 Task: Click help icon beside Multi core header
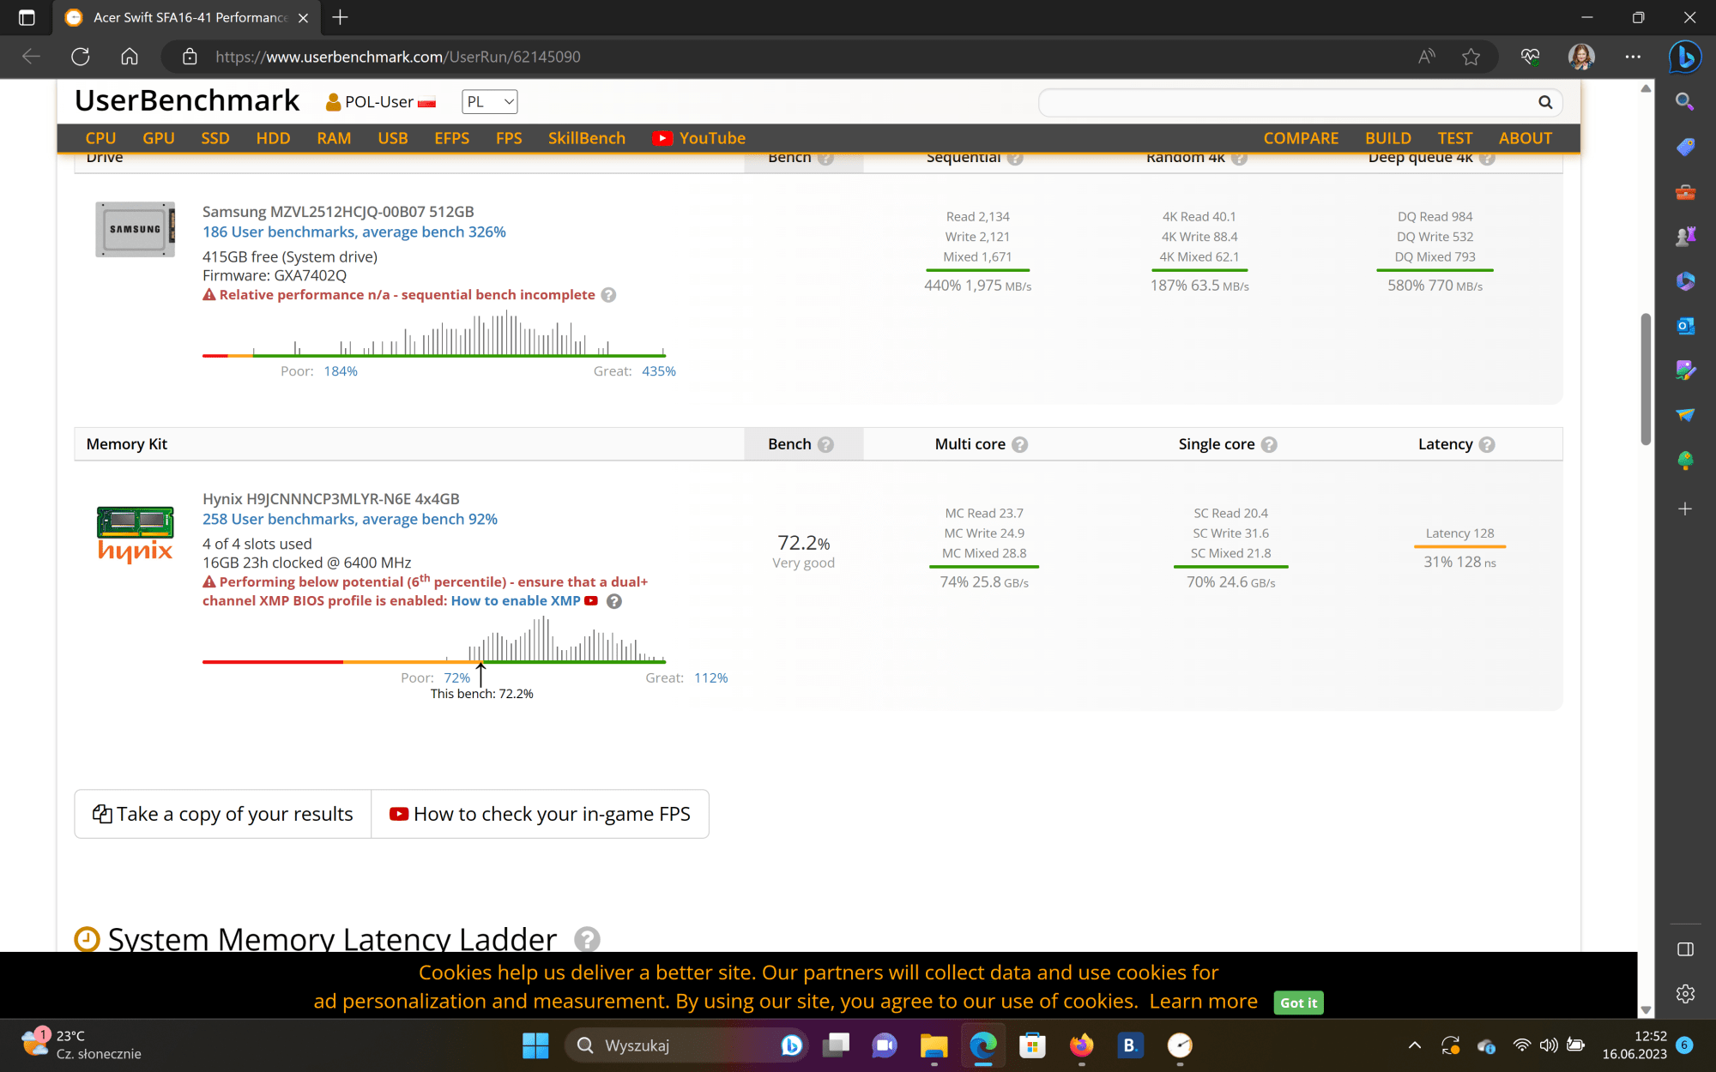(x=1019, y=444)
